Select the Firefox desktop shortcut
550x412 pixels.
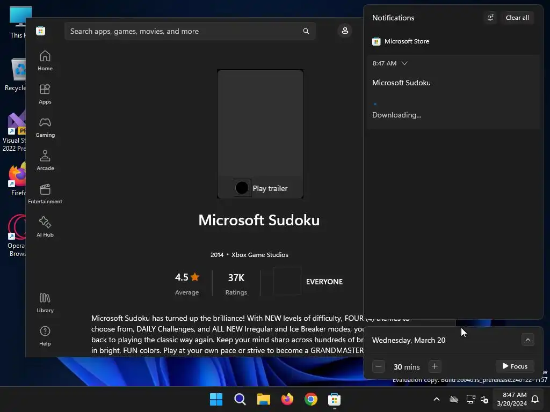click(18, 179)
